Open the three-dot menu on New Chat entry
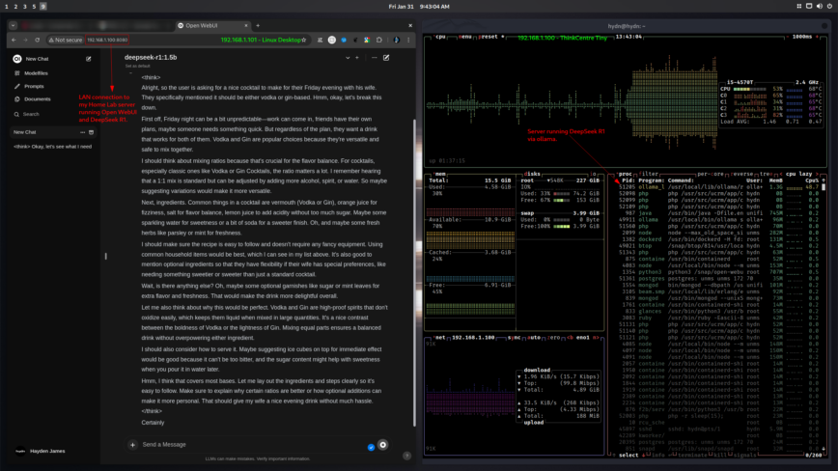The width and height of the screenshot is (838, 471). point(82,132)
